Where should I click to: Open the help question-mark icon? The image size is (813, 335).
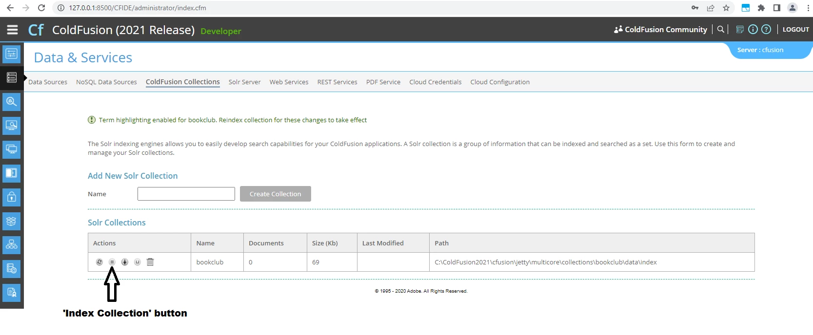click(766, 29)
